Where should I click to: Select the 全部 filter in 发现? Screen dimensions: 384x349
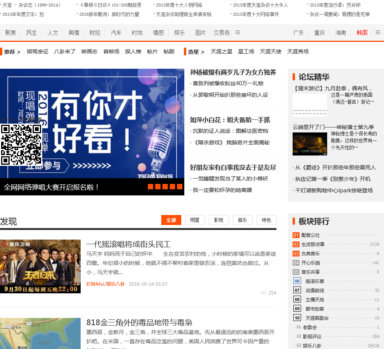tap(171, 220)
